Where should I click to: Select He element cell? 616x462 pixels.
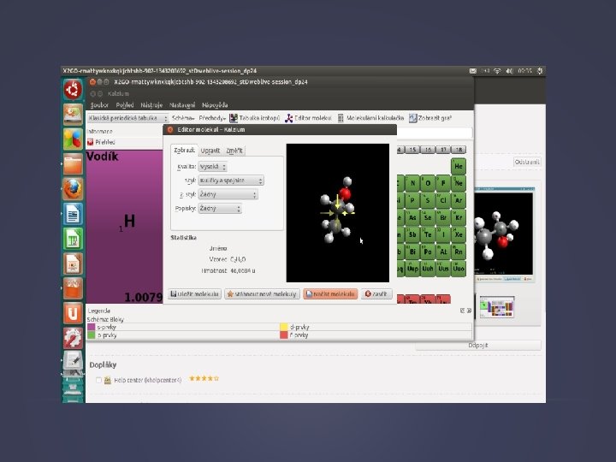point(459,166)
